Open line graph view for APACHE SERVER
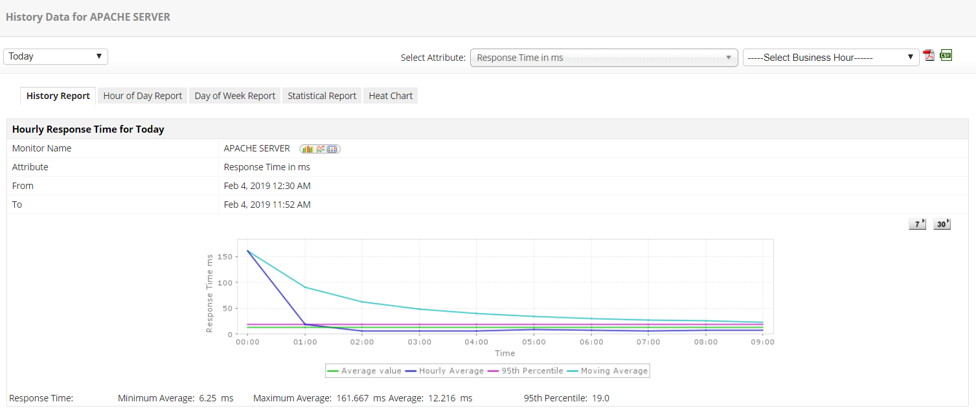 320,149
